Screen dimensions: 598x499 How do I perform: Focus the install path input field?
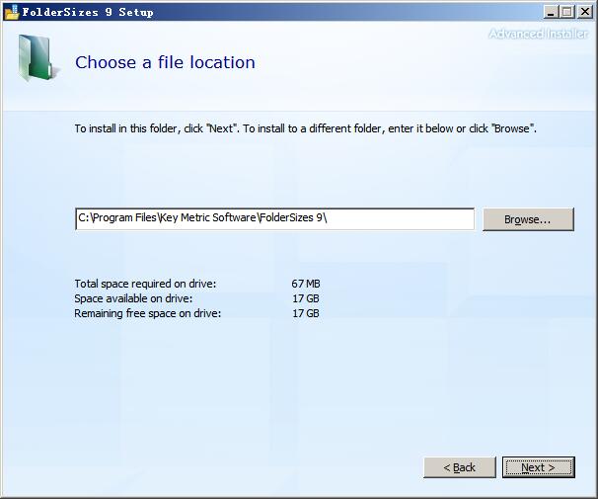(x=274, y=218)
